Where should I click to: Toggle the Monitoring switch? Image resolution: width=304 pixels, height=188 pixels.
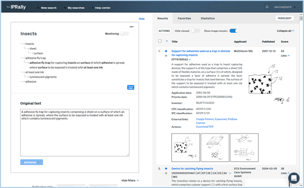(x=124, y=34)
